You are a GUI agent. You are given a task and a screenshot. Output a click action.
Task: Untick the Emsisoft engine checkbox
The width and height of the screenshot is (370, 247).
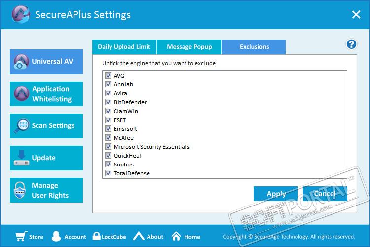(108, 128)
